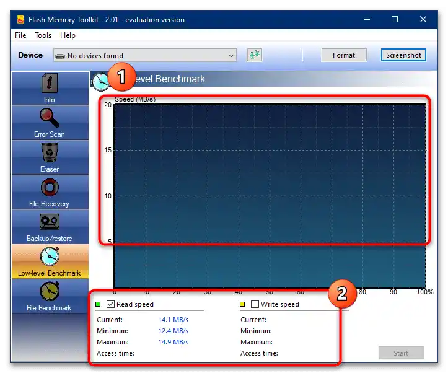Click the maximum read speed 14.9 MB/s
This screenshot has height=373, width=448.
pyautogui.click(x=173, y=342)
